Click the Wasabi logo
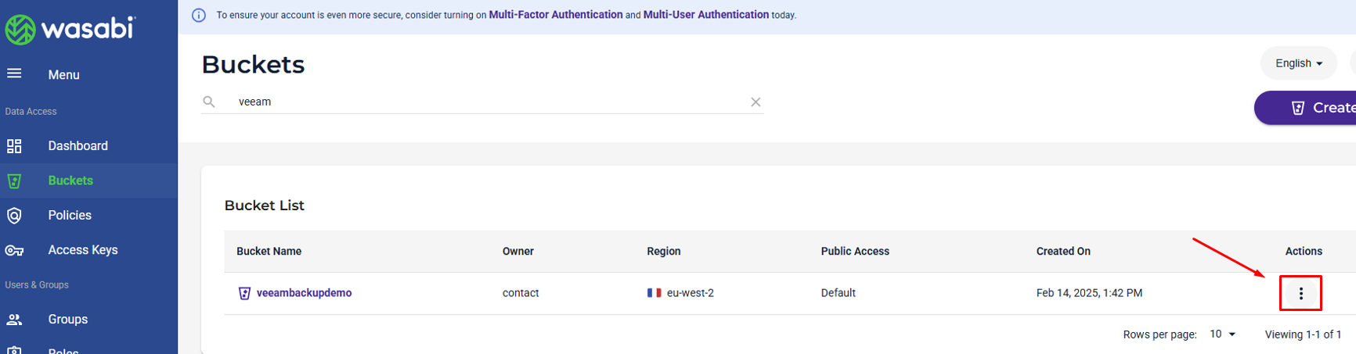The image size is (1356, 354). pyautogui.click(x=70, y=29)
